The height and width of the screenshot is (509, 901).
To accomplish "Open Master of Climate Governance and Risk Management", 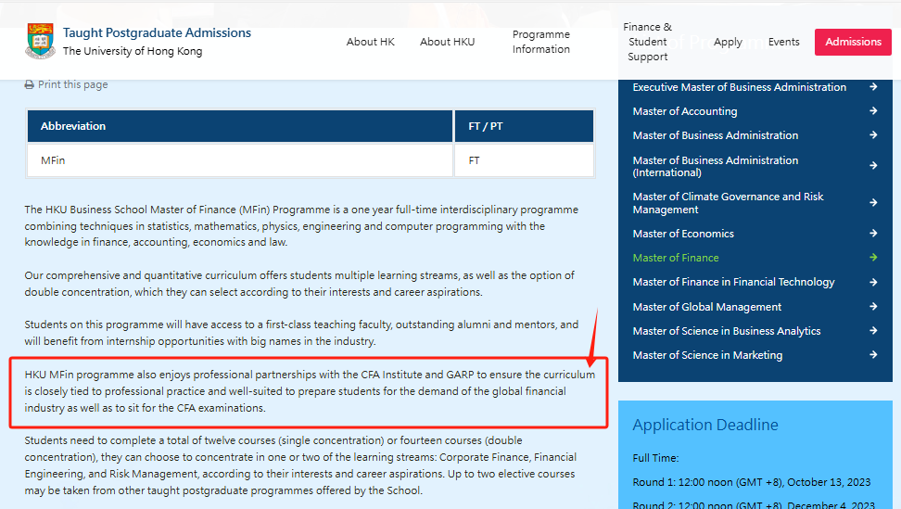I will pos(728,203).
